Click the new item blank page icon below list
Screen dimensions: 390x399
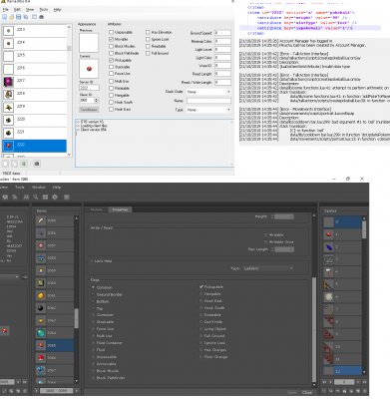(6, 164)
